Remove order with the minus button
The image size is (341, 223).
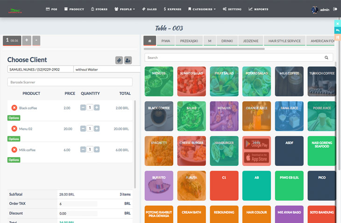[x=36, y=41]
